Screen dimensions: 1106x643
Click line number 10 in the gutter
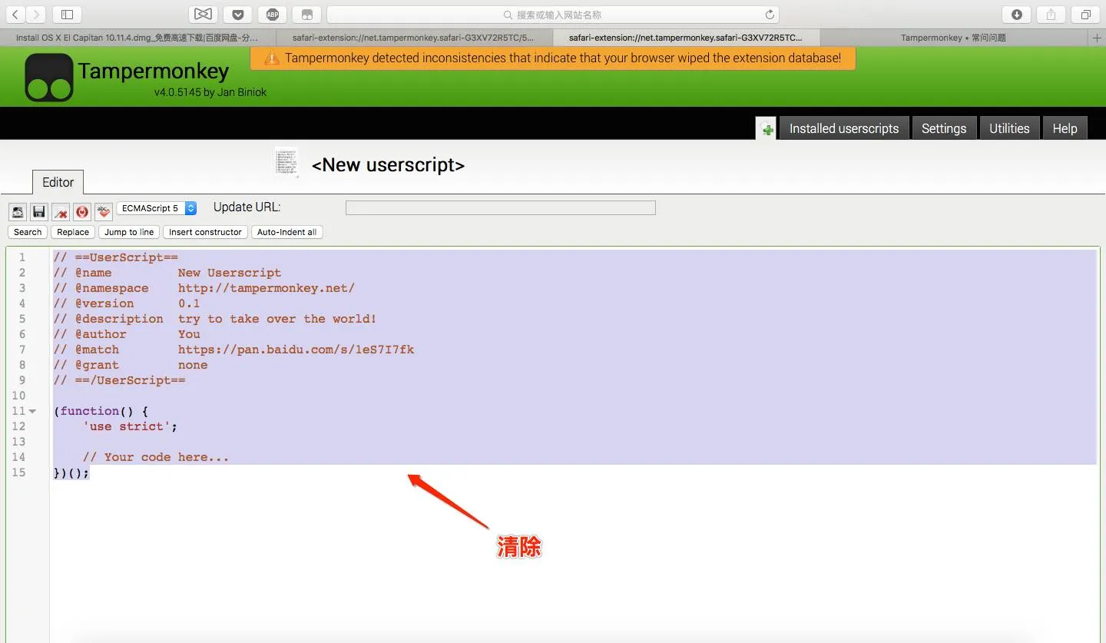pyautogui.click(x=18, y=396)
